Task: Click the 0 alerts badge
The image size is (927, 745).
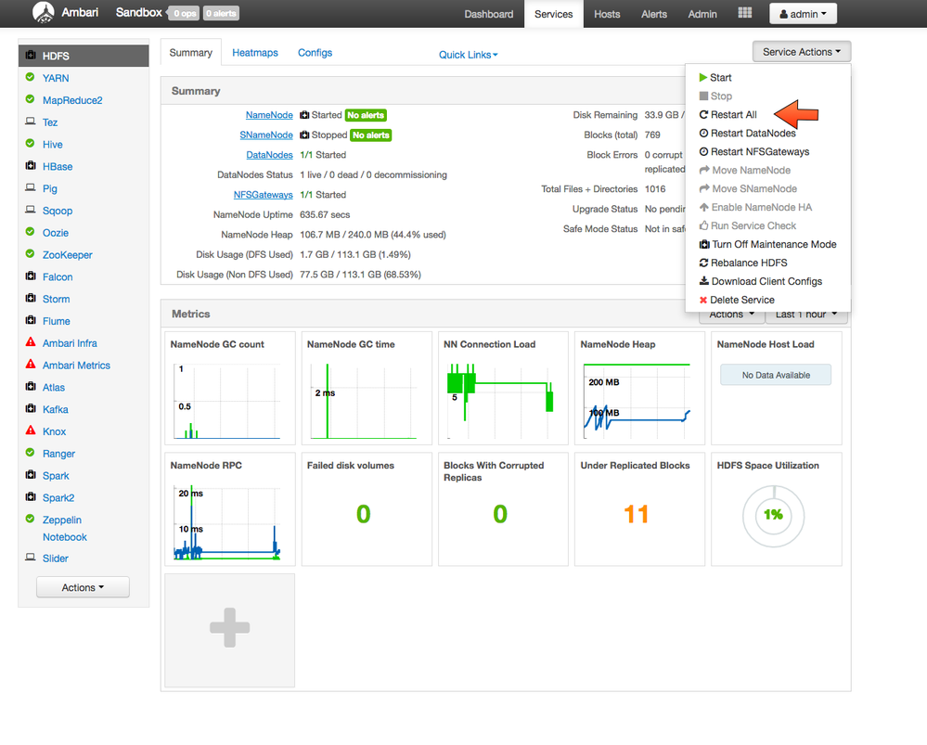Action: coord(221,13)
